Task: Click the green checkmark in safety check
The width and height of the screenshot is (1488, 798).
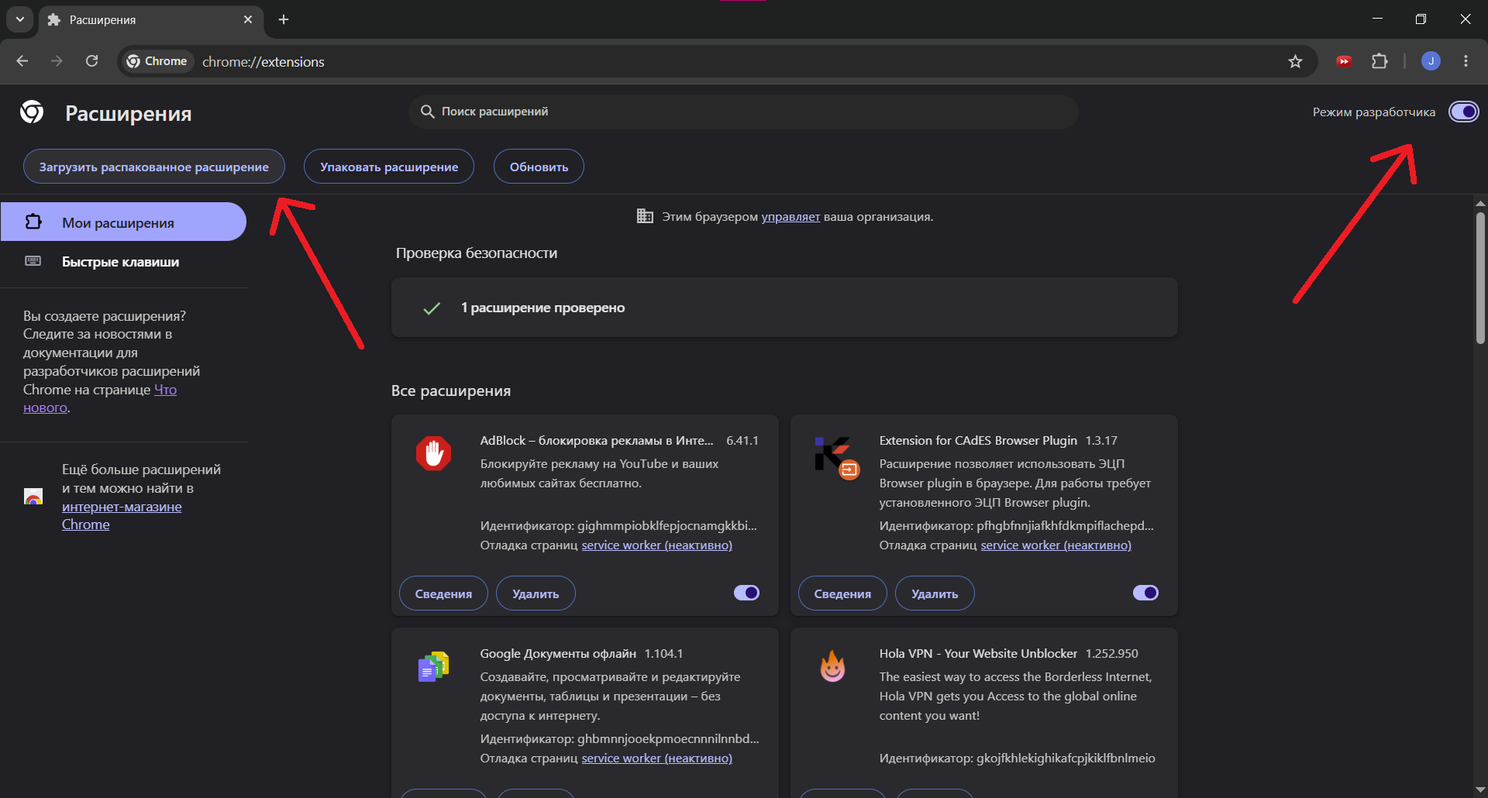Action: tap(432, 308)
